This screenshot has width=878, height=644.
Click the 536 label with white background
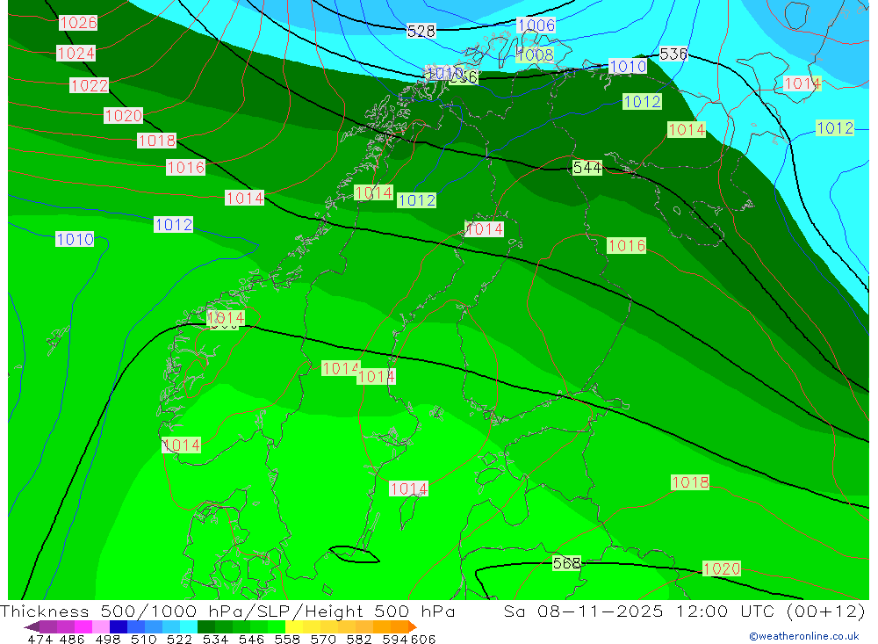tap(673, 54)
